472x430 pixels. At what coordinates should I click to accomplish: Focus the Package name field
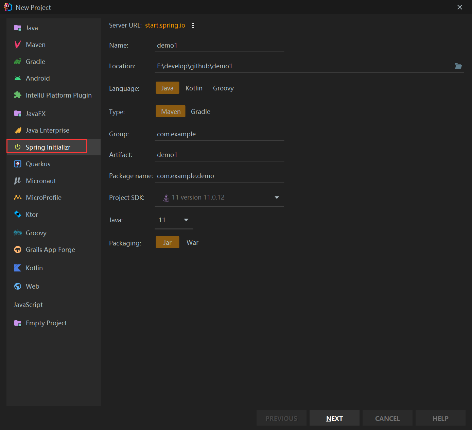tap(220, 176)
